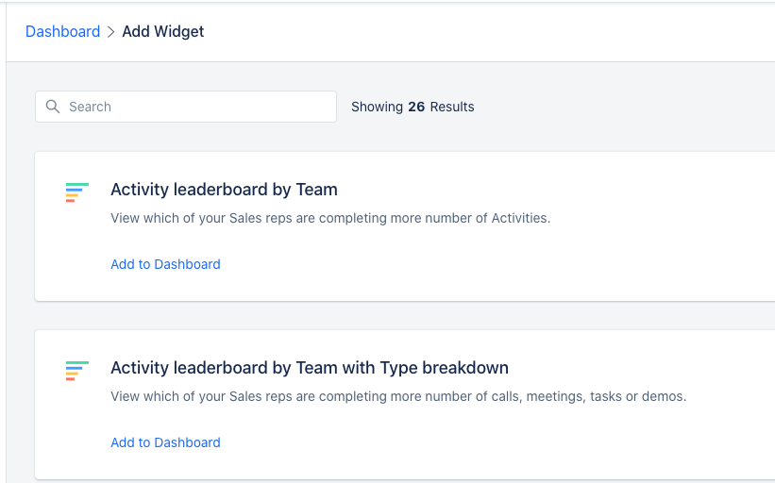Open Activity leaderboard by Team with Type breakdown
This screenshot has width=775, height=483.
(310, 368)
